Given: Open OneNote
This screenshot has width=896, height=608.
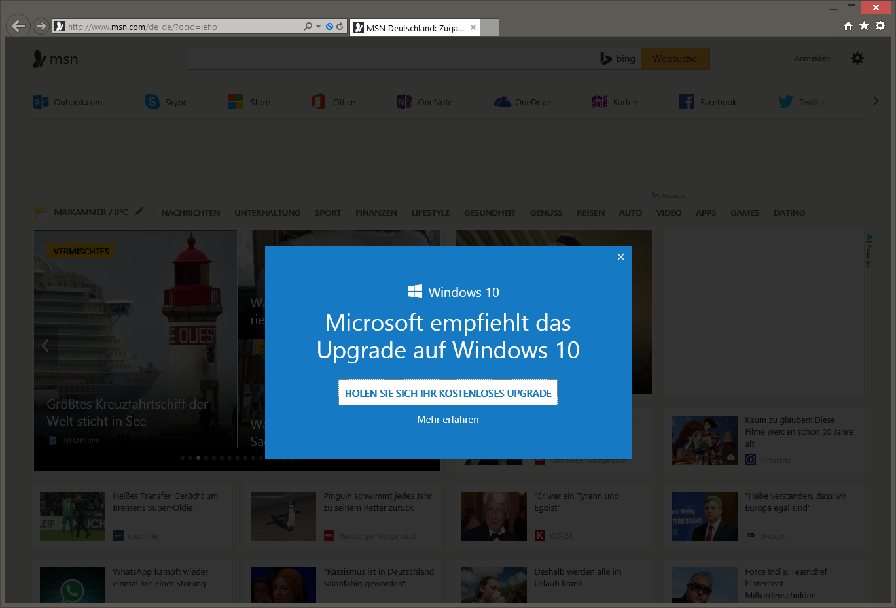Looking at the screenshot, I should tap(424, 101).
